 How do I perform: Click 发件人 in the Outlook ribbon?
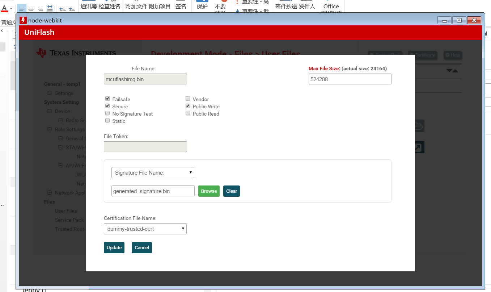pyautogui.click(x=307, y=6)
